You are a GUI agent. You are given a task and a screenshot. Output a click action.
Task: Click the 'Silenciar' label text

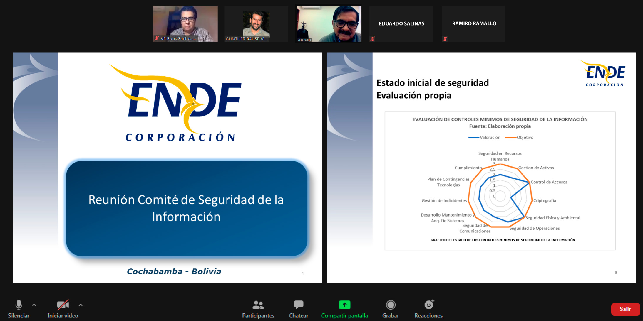click(19, 316)
